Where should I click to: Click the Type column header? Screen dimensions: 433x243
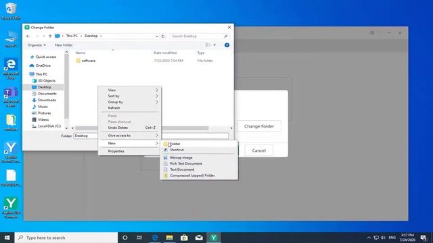click(x=201, y=53)
